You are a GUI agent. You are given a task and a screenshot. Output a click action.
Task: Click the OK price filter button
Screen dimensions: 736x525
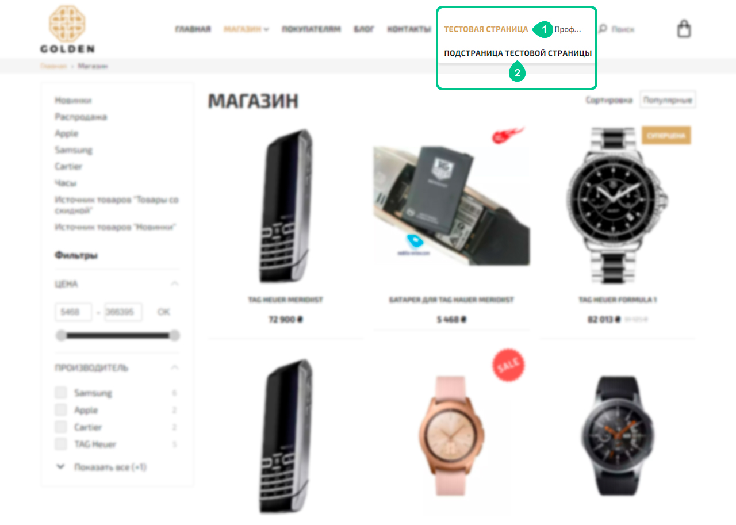pyautogui.click(x=164, y=312)
